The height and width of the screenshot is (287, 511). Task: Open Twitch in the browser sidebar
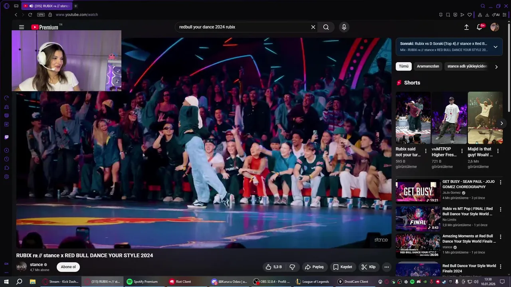(x=6, y=137)
